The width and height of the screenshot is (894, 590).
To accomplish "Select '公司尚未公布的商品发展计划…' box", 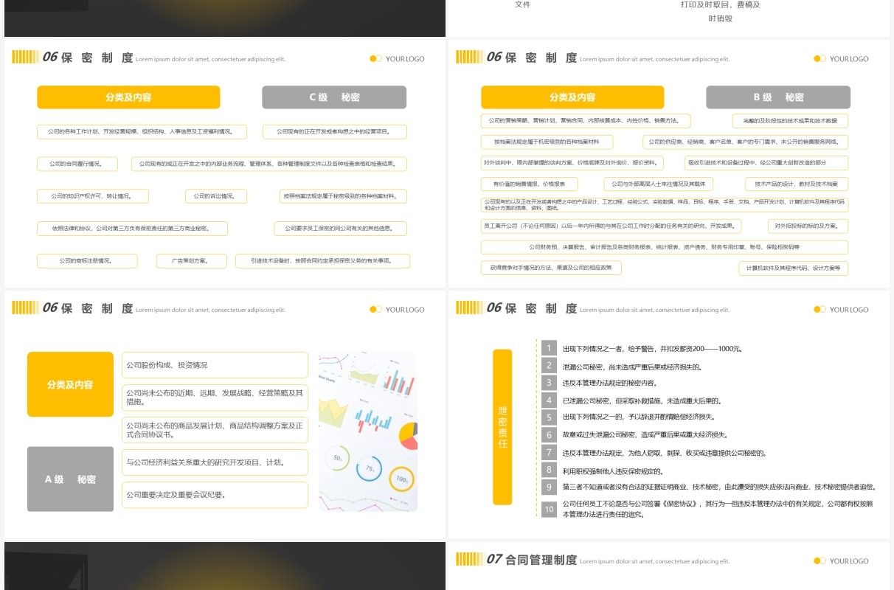I will 215,430.
